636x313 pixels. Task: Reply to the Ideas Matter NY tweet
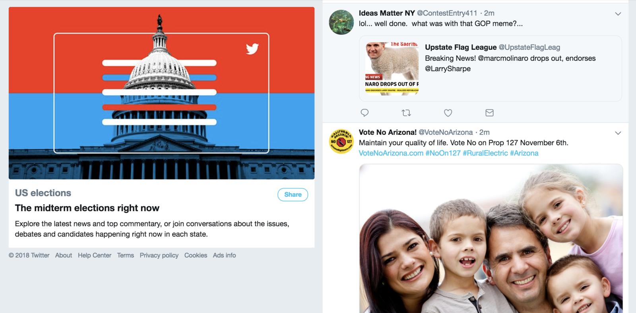pyautogui.click(x=365, y=113)
